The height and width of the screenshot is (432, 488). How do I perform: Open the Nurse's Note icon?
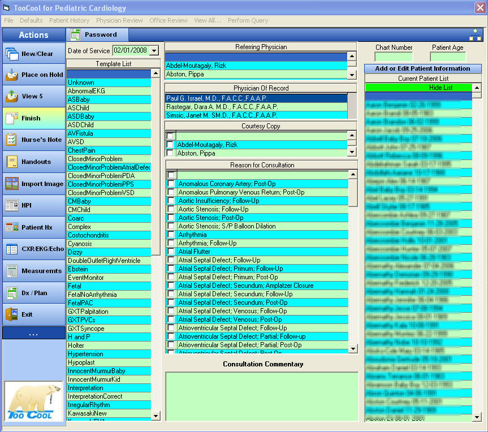click(12, 140)
